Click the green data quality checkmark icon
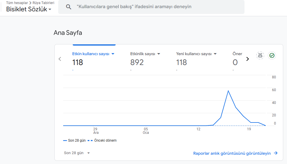The image size is (287, 164). coord(272,55)
